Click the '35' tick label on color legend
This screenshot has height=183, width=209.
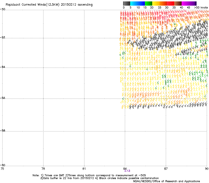[174, 8]
